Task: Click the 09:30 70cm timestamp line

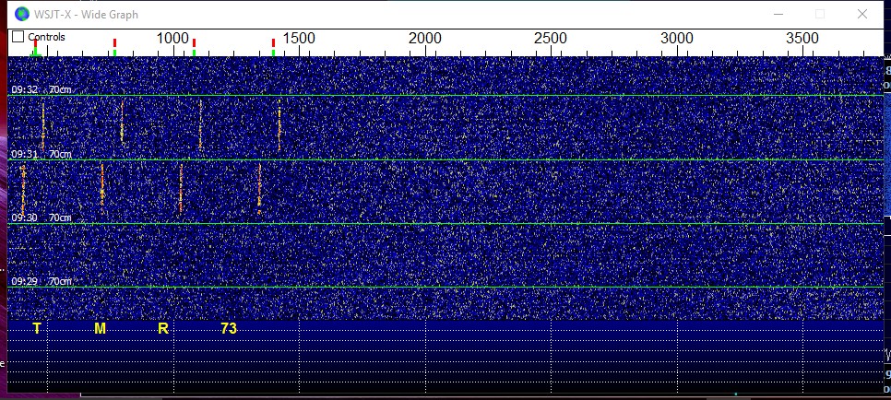Action: coord(41,218)
